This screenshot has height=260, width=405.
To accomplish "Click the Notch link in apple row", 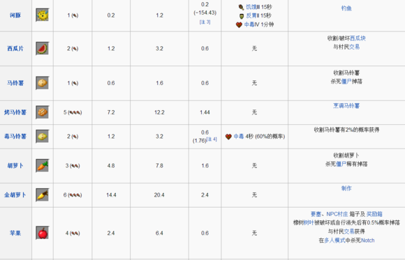I will tap(368, 240).
